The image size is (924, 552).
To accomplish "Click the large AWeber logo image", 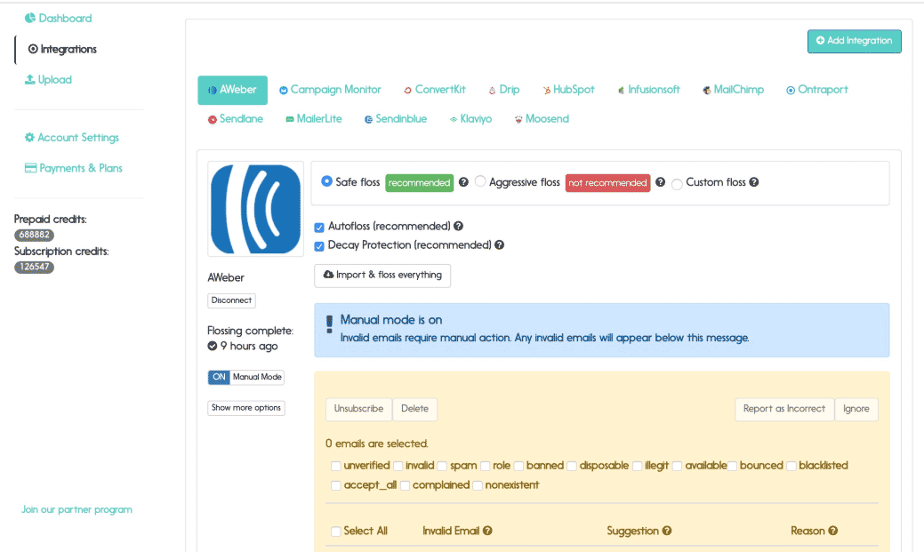I will (256, 209).
